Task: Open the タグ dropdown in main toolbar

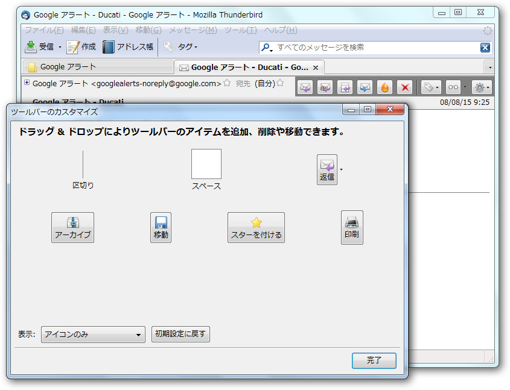Action: (180, 47)
